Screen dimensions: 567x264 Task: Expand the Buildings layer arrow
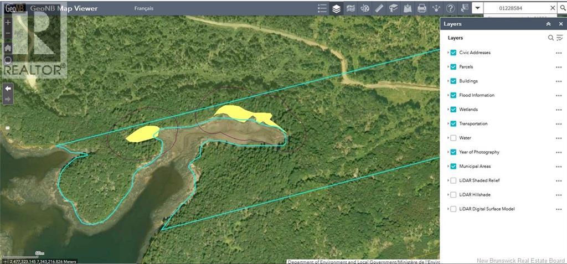point(448,81)
